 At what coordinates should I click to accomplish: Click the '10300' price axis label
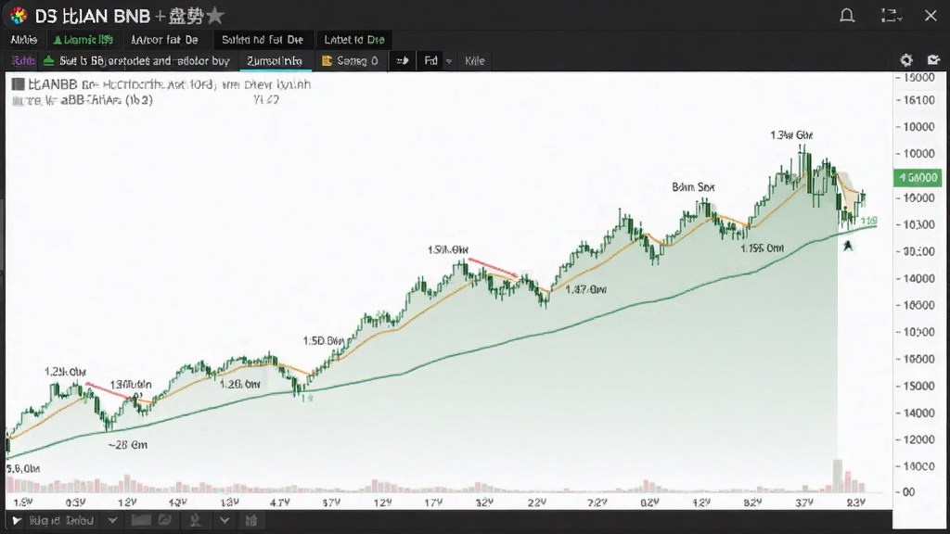point(918,224)
